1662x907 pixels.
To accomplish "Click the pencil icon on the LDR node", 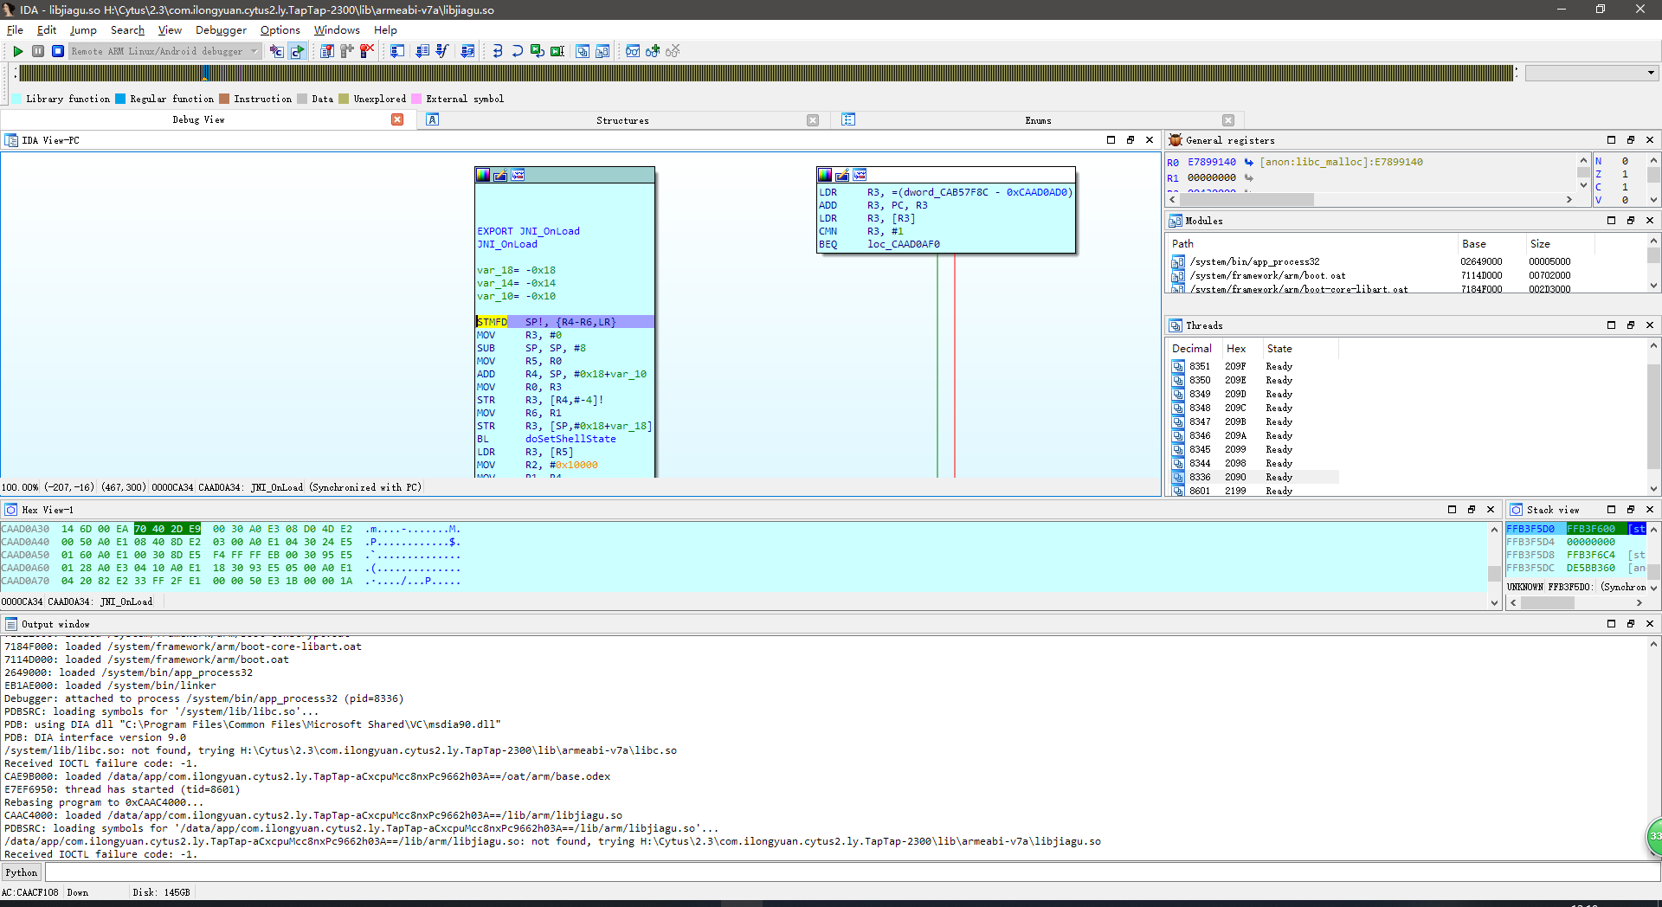I will pyautogui.click(x=842, y=176).
